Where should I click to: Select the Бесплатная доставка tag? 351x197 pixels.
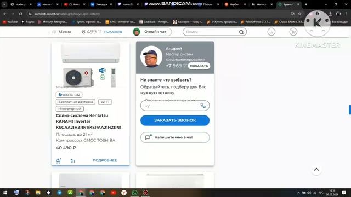coord(76,102)
